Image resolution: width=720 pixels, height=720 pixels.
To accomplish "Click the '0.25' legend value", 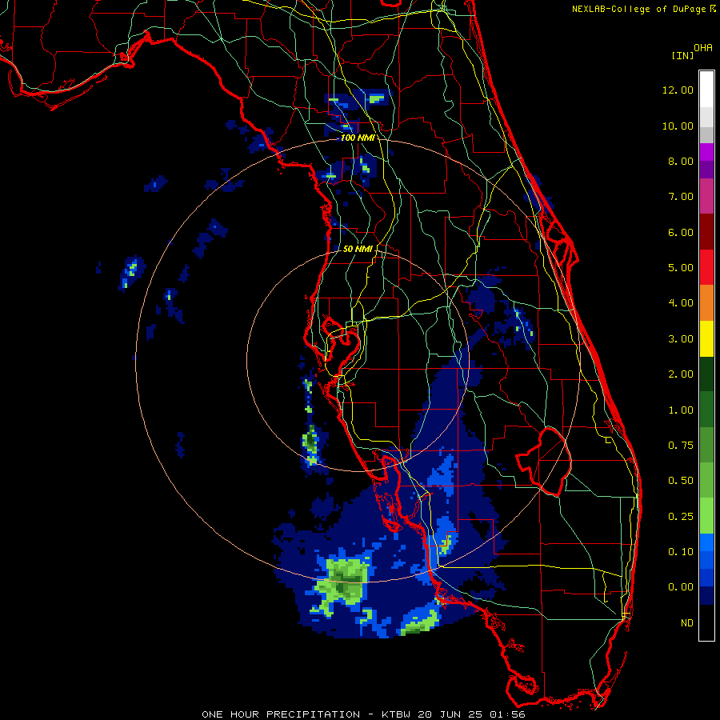I will pos(681,517).
